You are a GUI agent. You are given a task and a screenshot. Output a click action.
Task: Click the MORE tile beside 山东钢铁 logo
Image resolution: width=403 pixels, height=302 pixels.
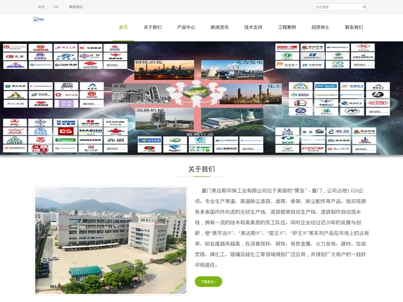[115, 65]
